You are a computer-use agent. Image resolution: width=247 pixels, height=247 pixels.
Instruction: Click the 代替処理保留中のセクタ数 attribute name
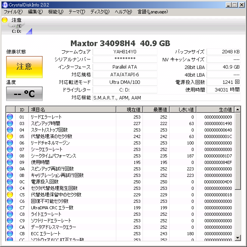coord(56,194)
